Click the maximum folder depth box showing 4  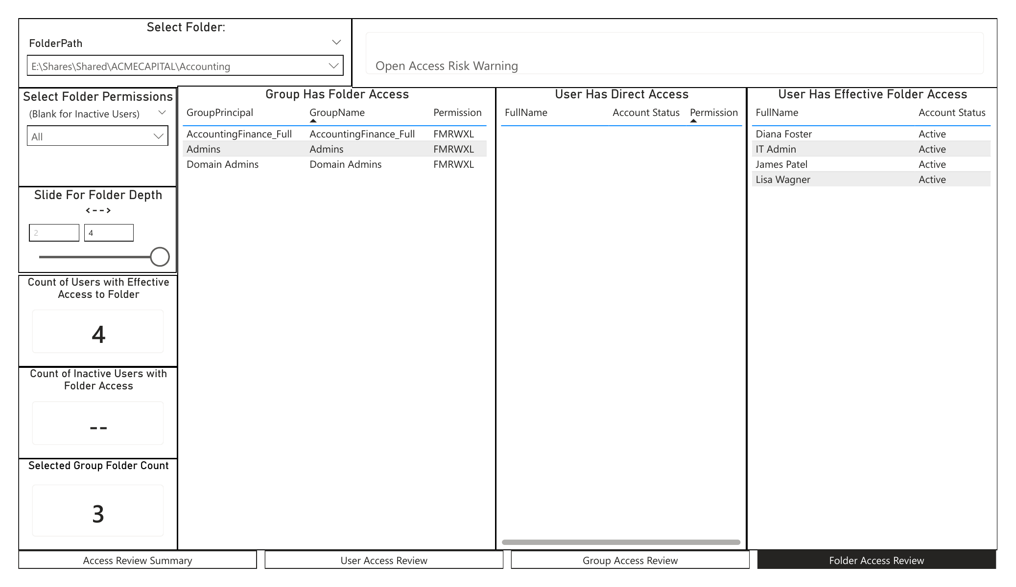pos(109,233)
